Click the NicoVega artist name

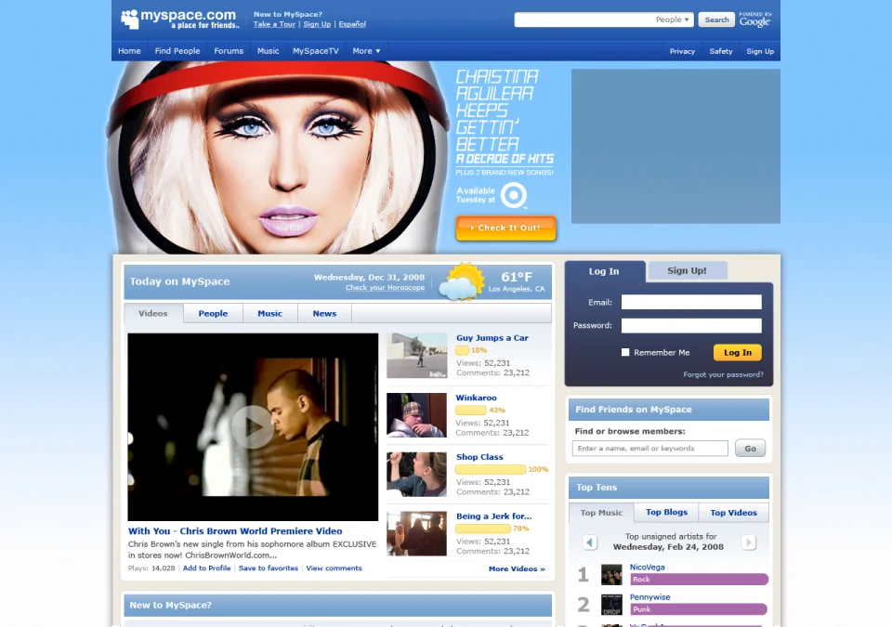(x=647, y=568)
